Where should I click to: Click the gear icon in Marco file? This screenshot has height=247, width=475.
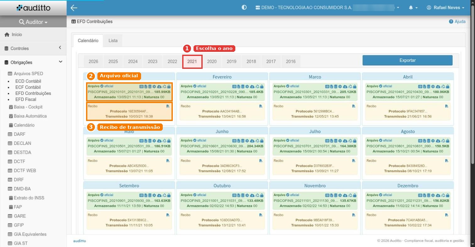point(340,86)
